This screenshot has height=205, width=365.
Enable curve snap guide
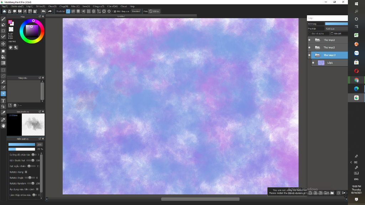point(99,11)
